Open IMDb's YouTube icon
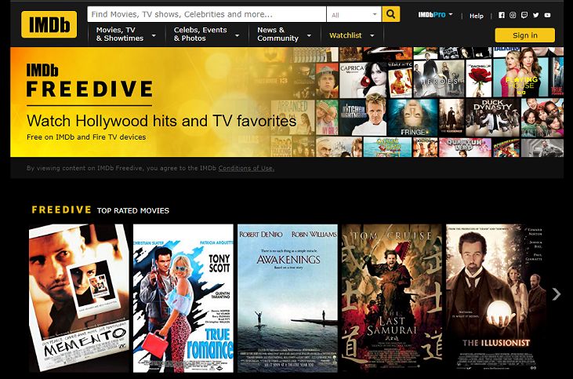573x379 pixels. (547, 15)
